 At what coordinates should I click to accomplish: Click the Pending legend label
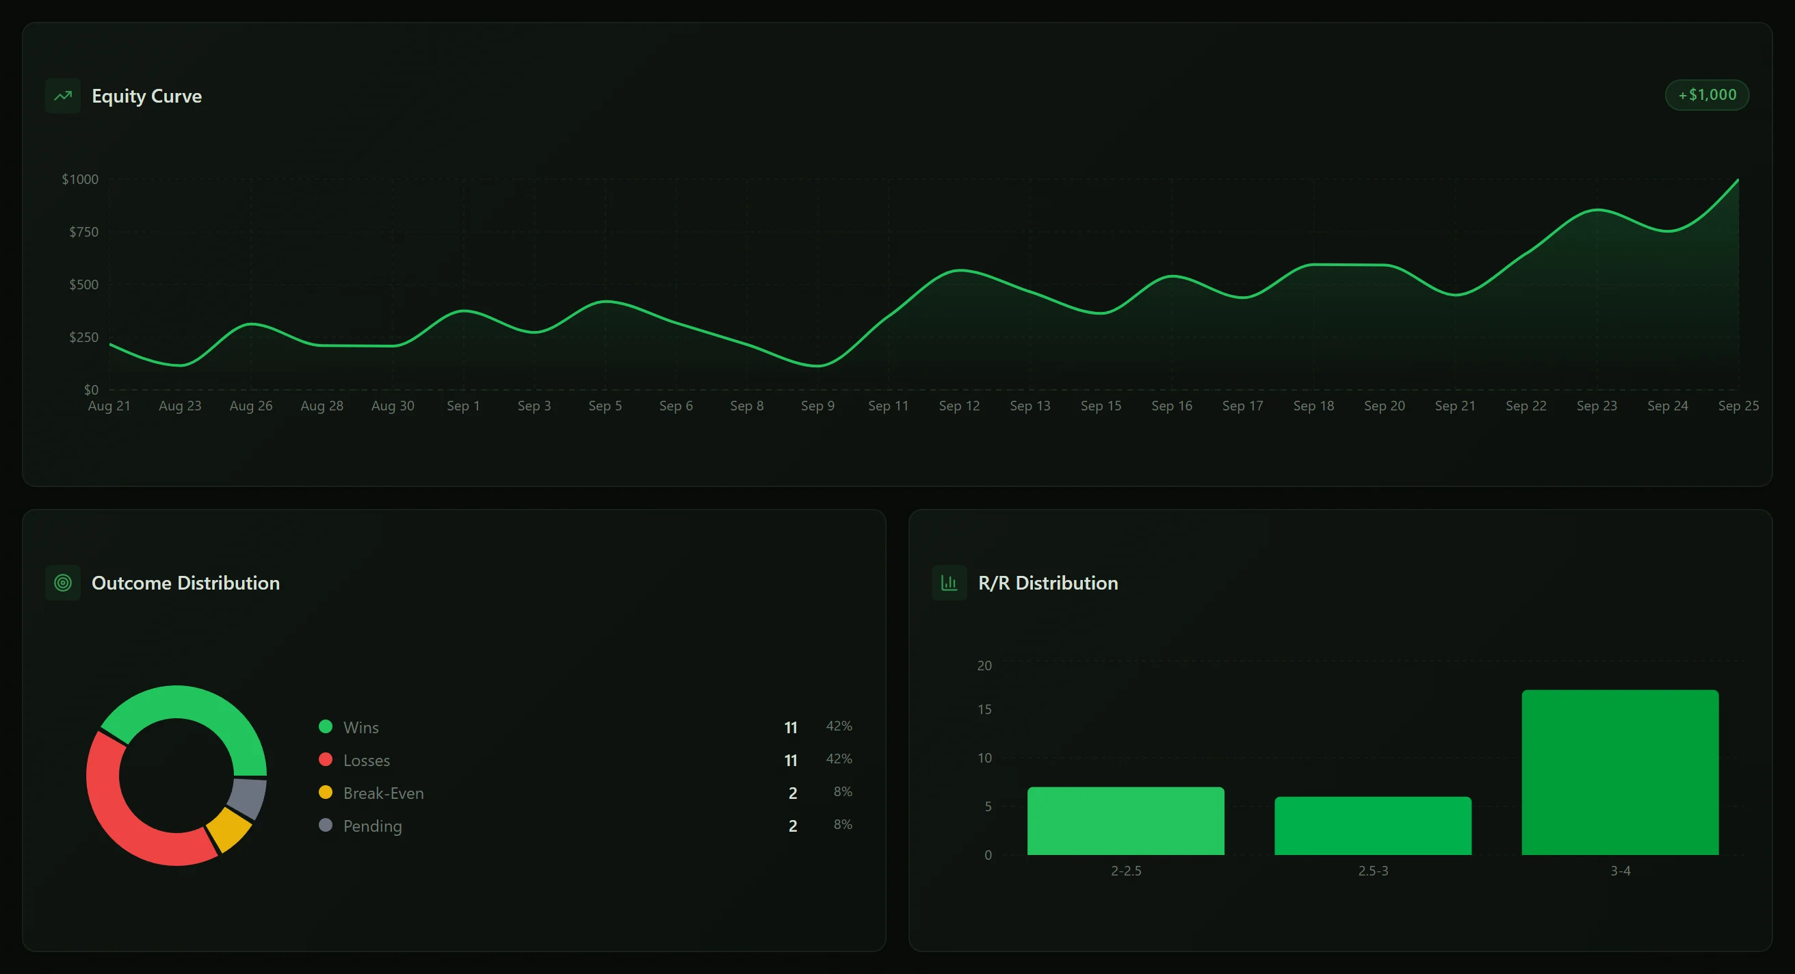pos(372,826)
